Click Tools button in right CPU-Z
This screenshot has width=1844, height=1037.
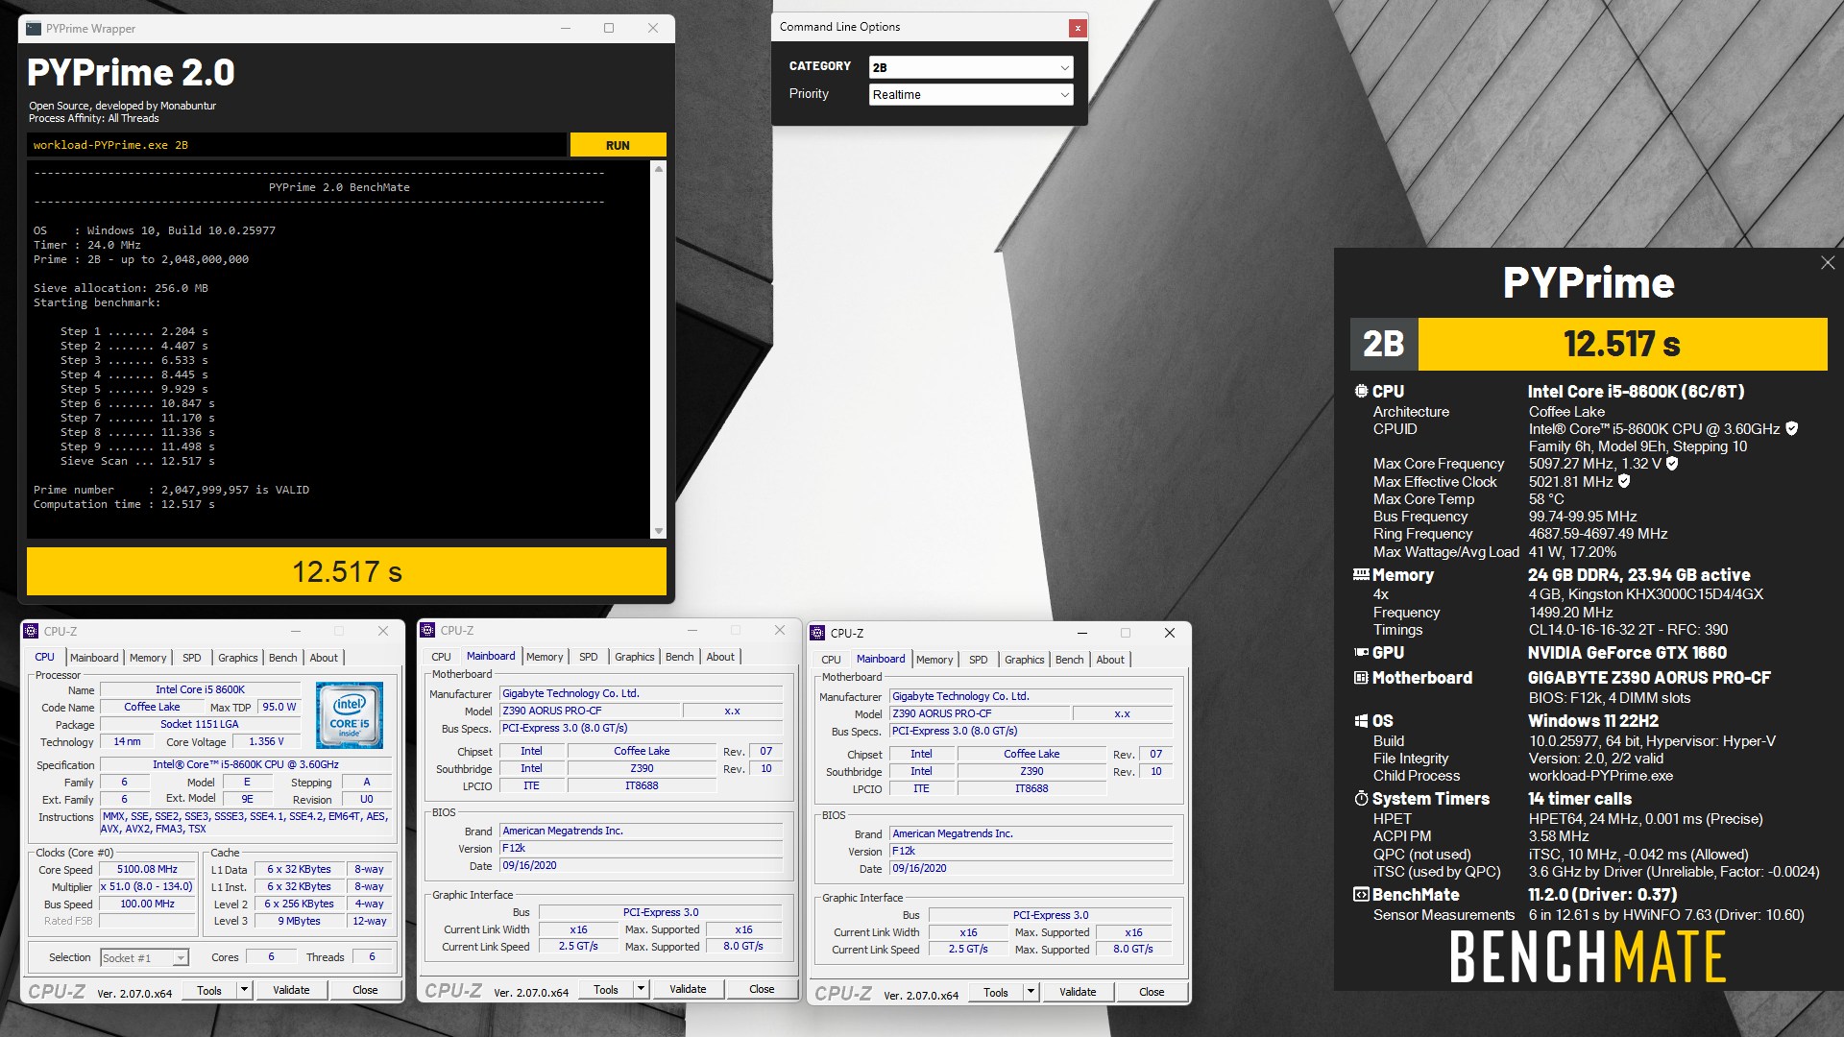click(996, 992)
